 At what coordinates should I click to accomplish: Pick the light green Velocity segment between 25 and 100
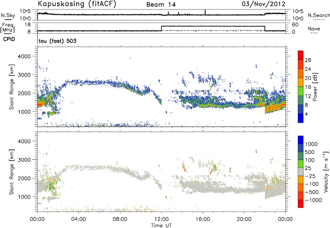301,164
